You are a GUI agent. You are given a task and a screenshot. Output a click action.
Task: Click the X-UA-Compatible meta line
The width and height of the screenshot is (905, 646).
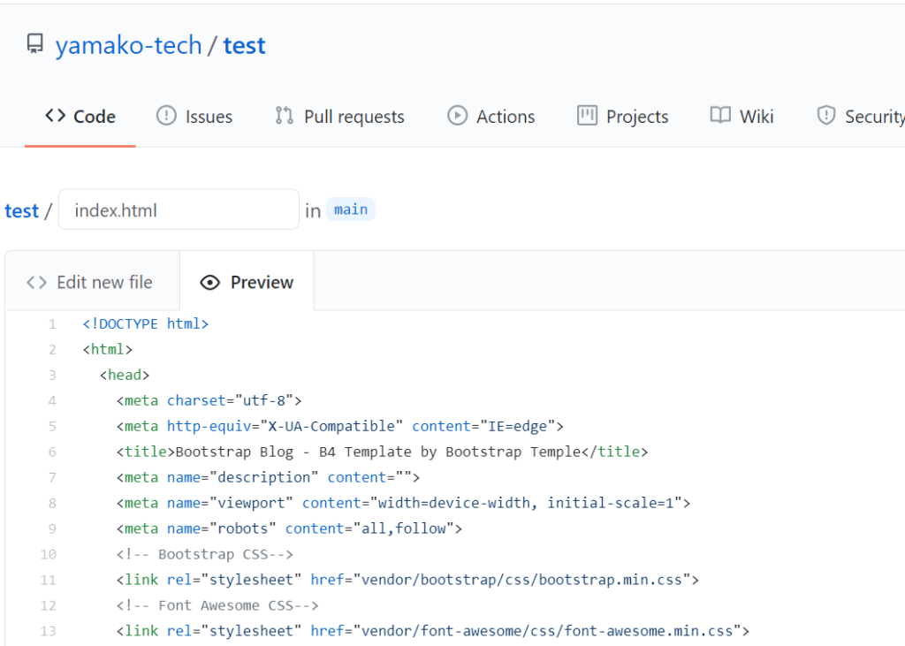click(x=340, y=426)
